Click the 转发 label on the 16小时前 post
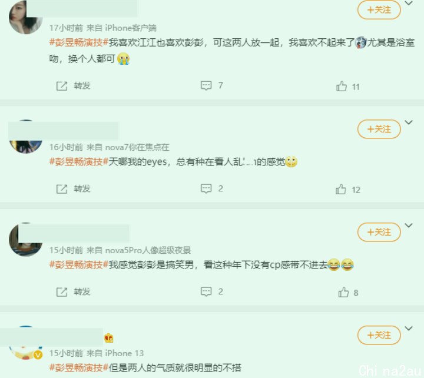The width and height of the screenshot is (424, 378). [82, 189]
